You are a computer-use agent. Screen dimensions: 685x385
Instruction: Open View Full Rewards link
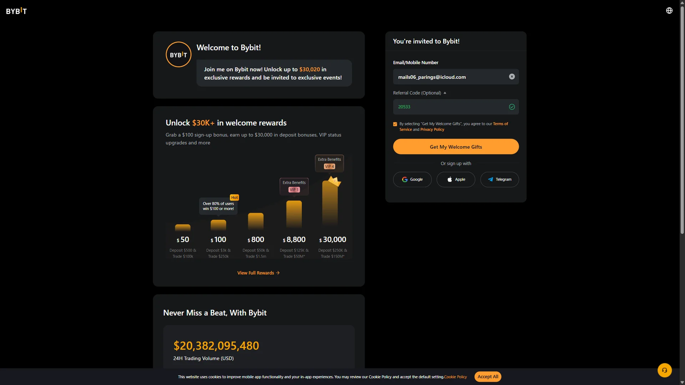point(259,273)
